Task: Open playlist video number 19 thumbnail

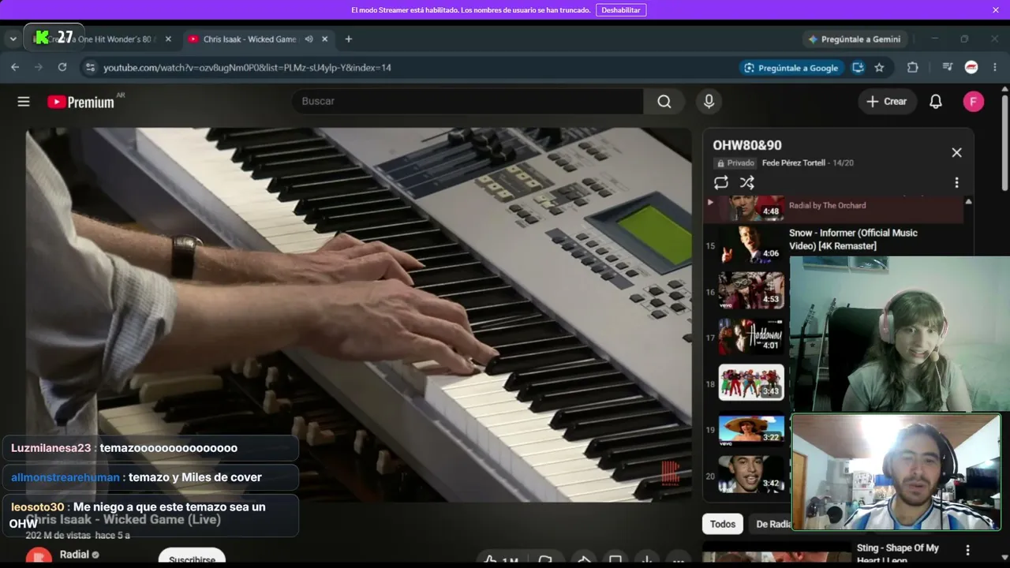Action: [751, 429]
